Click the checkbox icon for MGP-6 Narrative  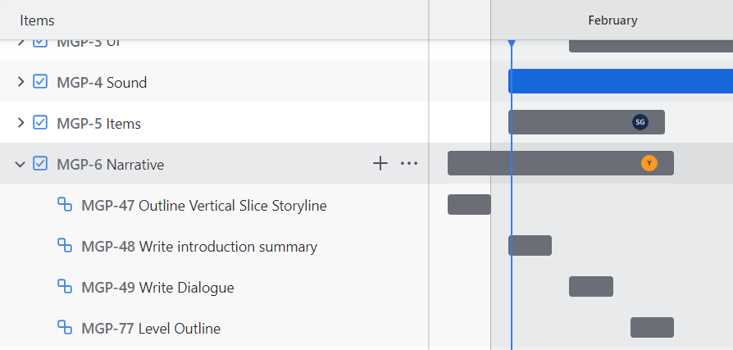click(x=40, y=164)
